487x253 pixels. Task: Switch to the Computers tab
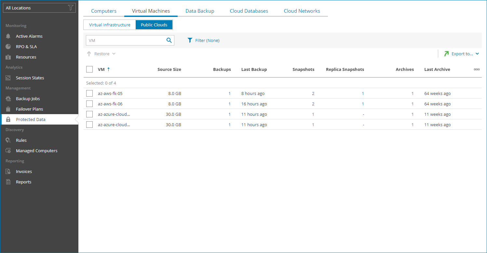(104, 11)
